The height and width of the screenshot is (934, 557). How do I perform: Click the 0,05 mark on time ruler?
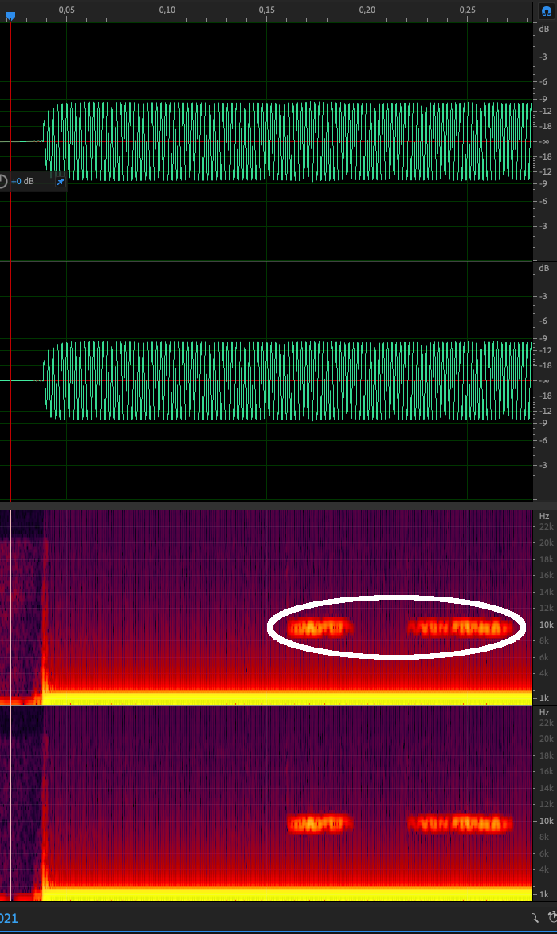(x=67, y=10)
